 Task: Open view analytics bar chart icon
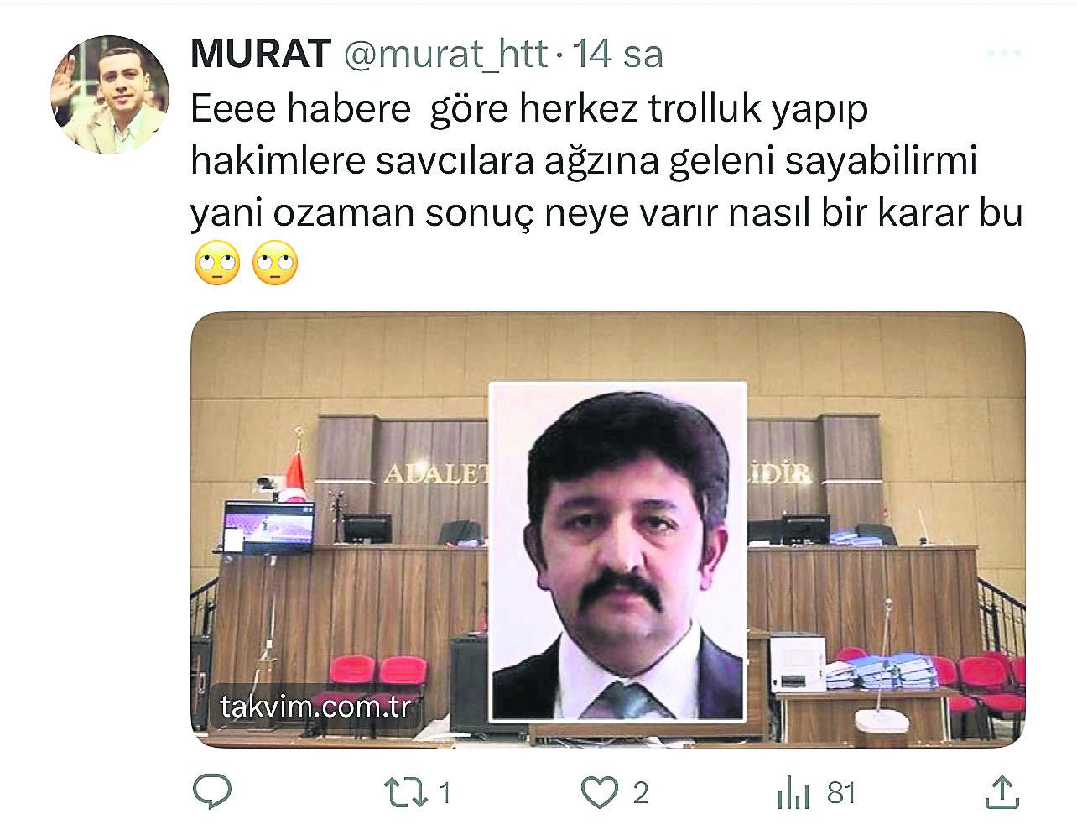pyautogui.click(x=793, y=793)
